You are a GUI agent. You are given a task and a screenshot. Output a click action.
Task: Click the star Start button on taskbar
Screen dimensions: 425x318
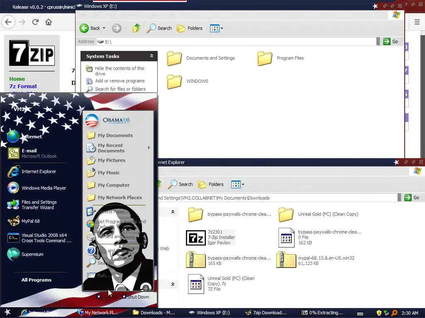click(x=7, y=312)
